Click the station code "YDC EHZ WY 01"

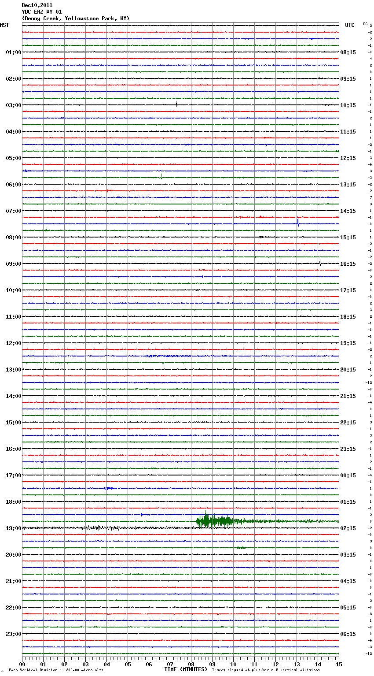[x=42, y=12]
